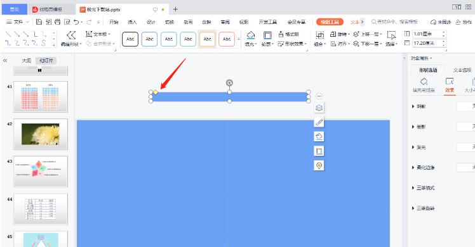Select the curved S connector shape

pyautogui.click(x=44, y=43)
